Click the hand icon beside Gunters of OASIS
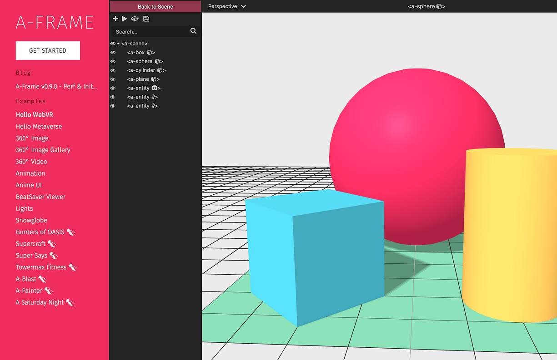557x360 pixels. click(x=70, y=232)
